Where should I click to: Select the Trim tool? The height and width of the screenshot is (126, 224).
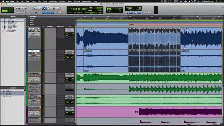coord(40,8)
